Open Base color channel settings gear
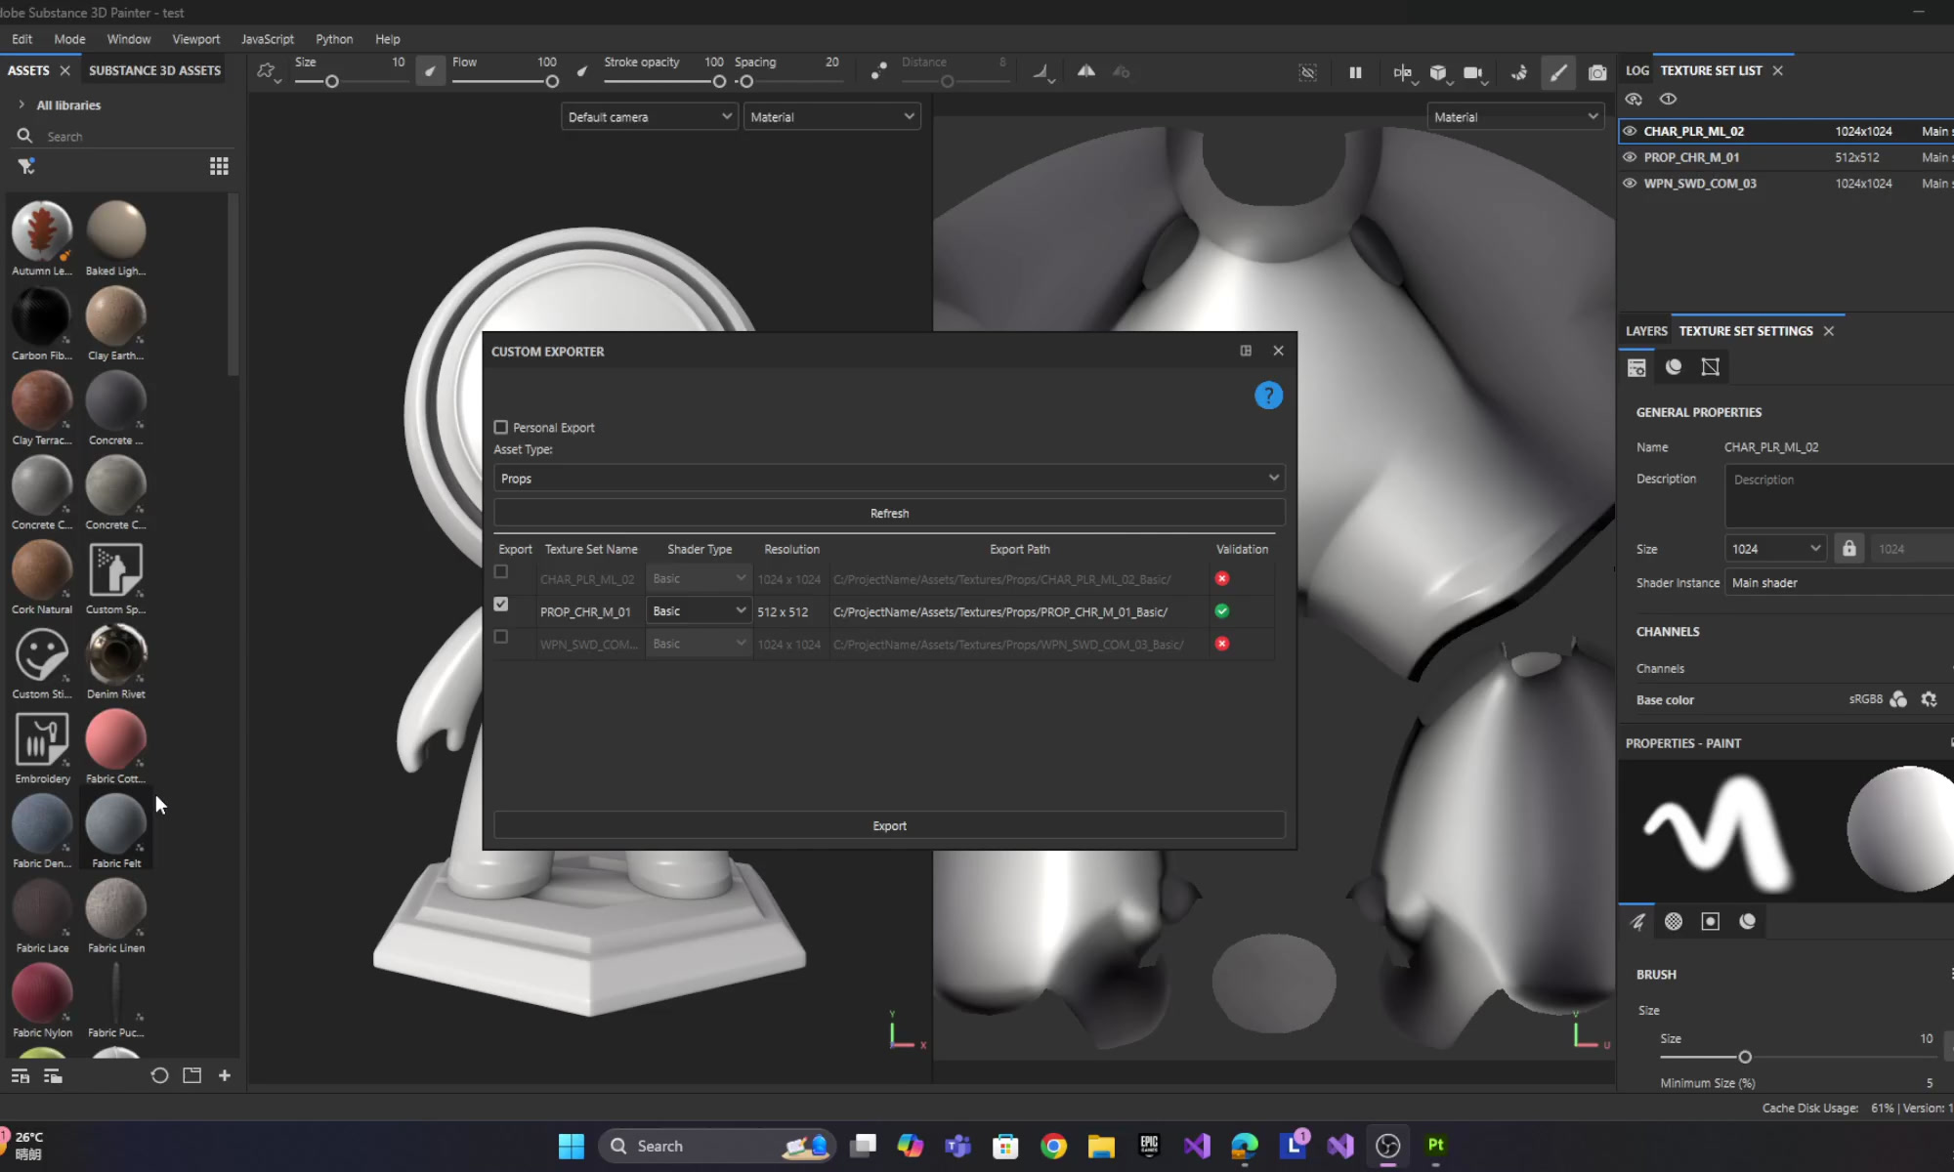1954x1172 pixels. click(x=1929, y=699)
